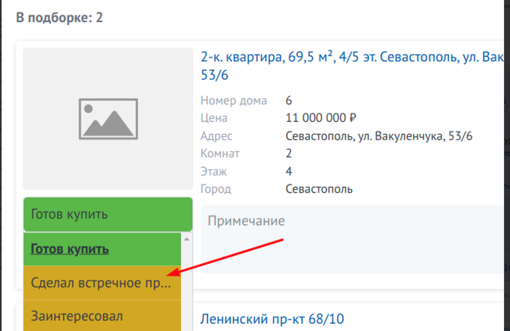This screenshot has width=510, height=331.
Task: Click the 'Адрес' field label
Action: (x=217, y=136)
